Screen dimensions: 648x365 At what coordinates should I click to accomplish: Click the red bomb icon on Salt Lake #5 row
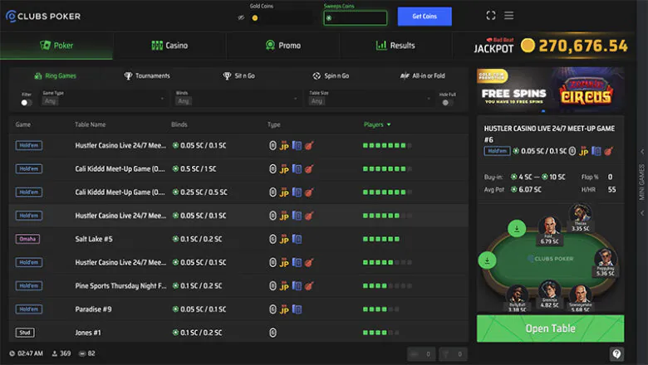[308, 239]
